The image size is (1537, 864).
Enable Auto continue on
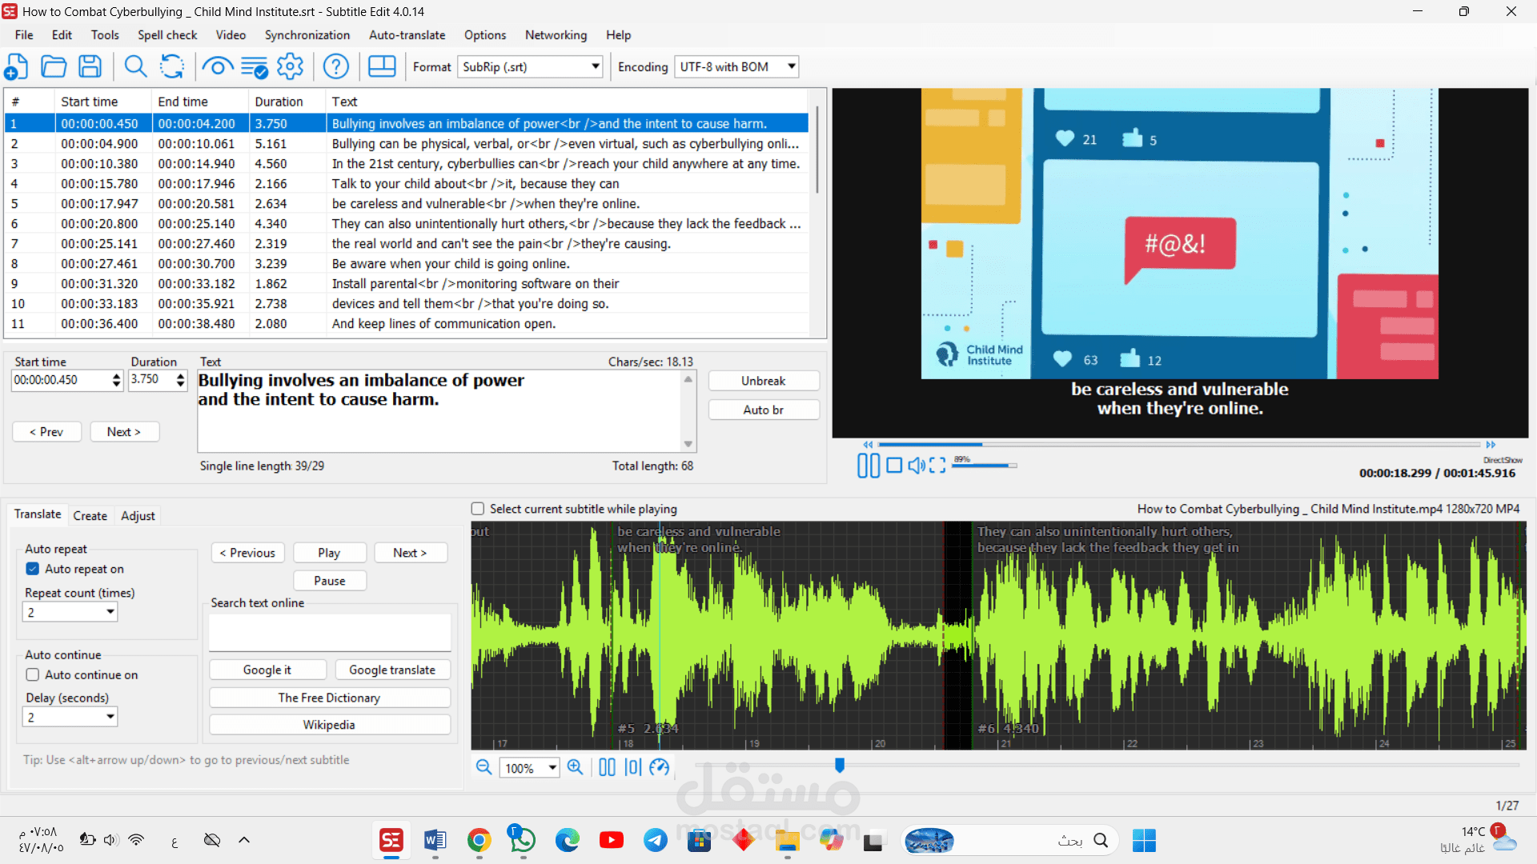32,674
